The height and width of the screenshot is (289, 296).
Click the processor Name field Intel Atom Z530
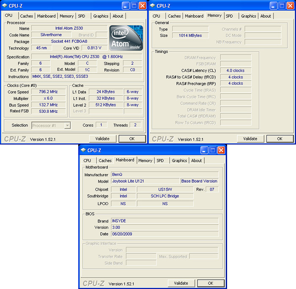pos(69,28)
